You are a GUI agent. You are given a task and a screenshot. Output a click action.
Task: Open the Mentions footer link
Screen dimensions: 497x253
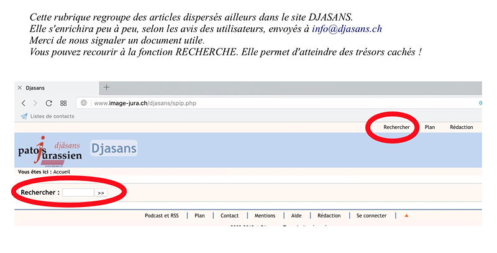pos(265,216)
